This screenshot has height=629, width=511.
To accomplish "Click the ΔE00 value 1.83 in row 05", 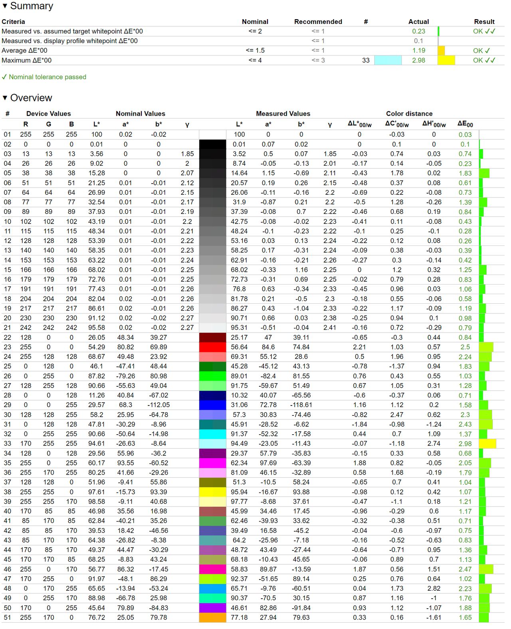I will 465,173.
